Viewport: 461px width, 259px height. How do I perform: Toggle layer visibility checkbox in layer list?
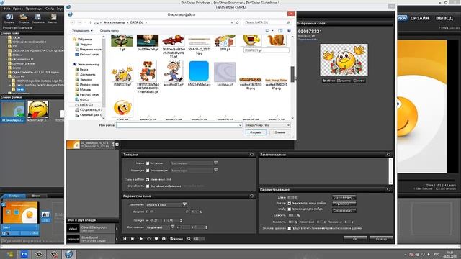117,145
